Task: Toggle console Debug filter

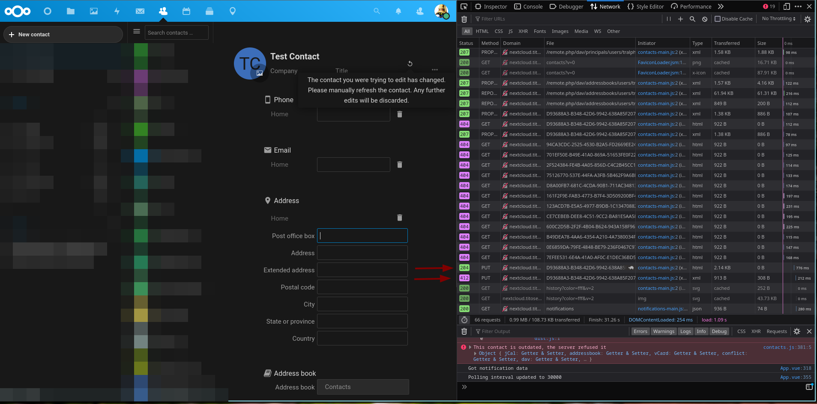Action: coord(719,331)
